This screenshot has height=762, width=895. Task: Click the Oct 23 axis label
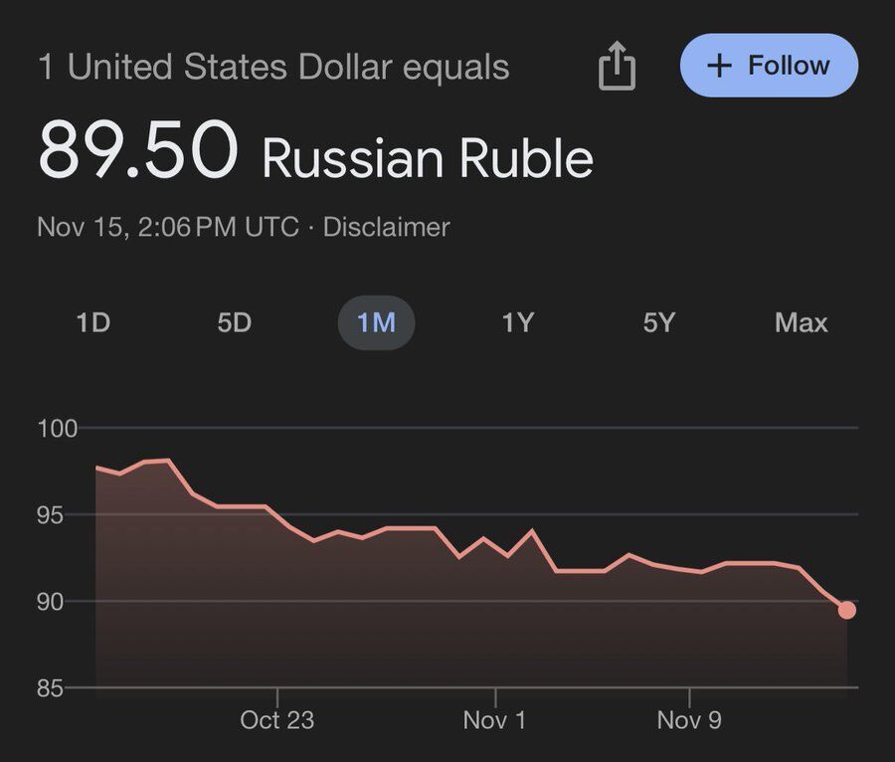pyautogui.click(x=276, y=720)
